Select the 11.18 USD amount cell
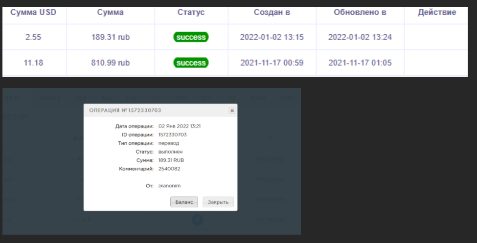This screenshot has width=477, height=243. [33, 63]
